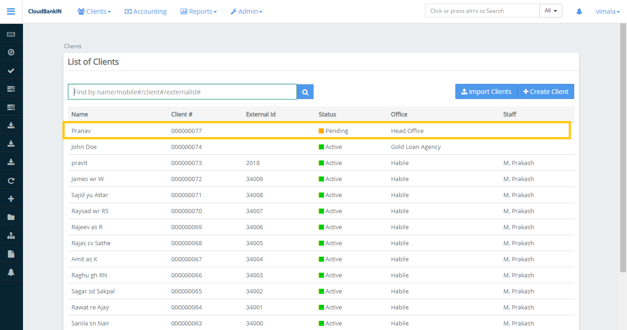This screenshot has width=627, height=330.
Task: Select the document file icon in the sidebar
Action: (11, 254)
